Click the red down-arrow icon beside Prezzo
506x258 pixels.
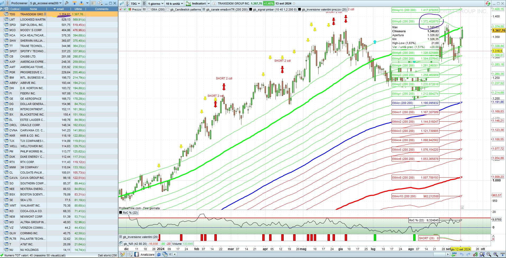pos(121,9)
